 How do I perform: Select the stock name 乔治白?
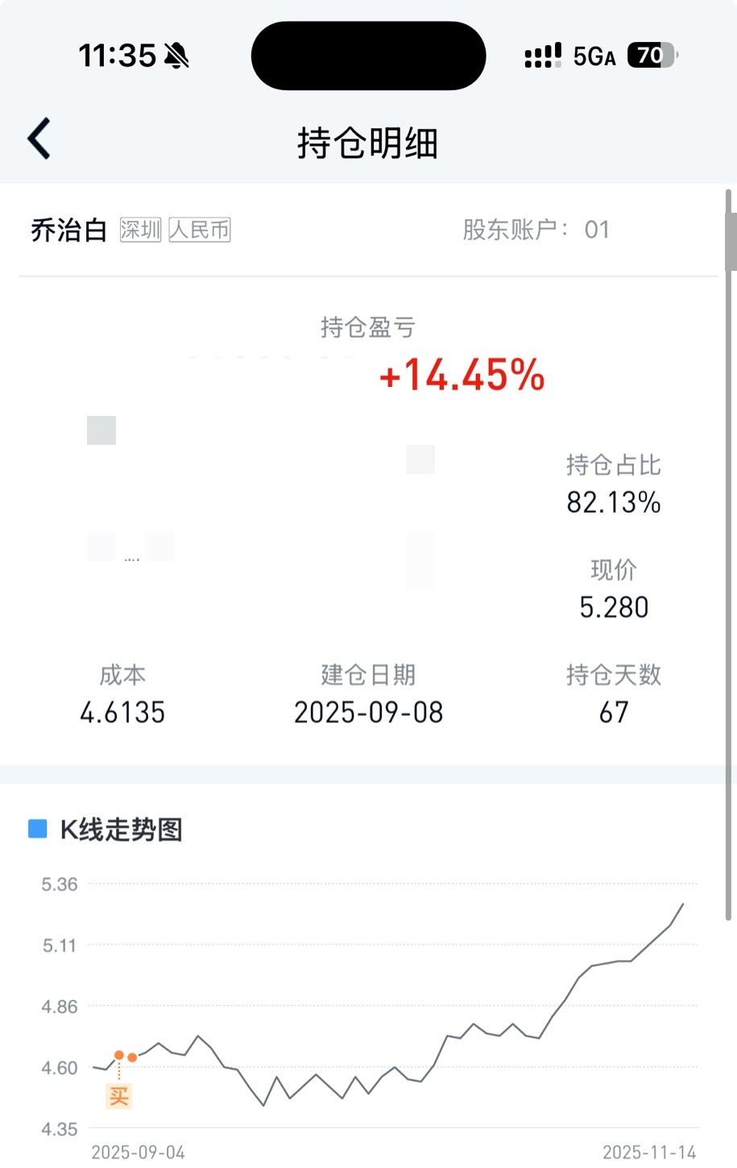coord(68,231)
